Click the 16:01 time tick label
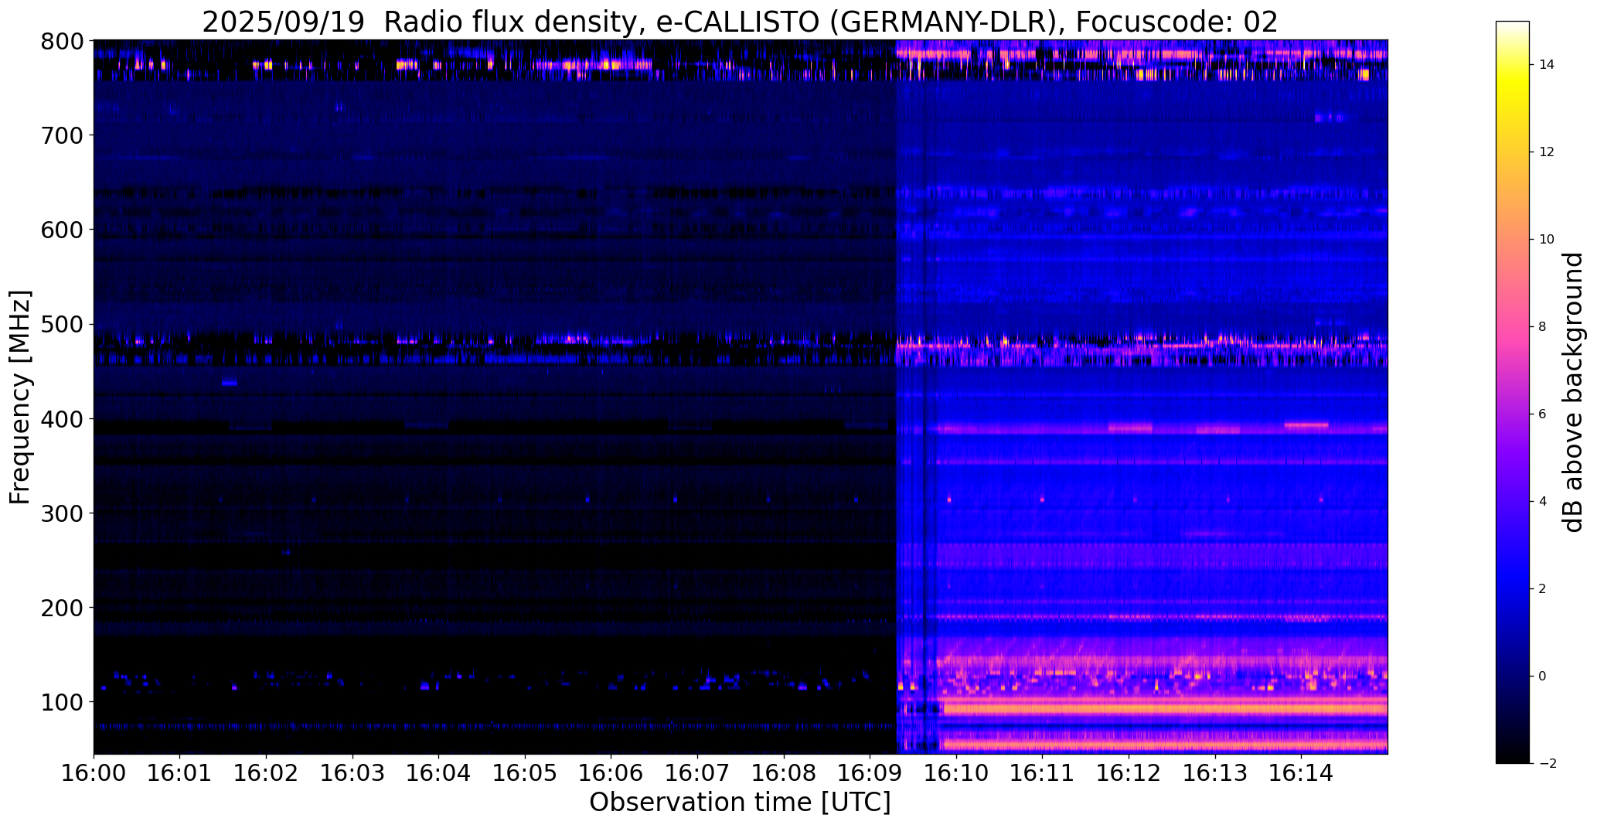This screenshot has width=1597, height=825. point(180,772)
